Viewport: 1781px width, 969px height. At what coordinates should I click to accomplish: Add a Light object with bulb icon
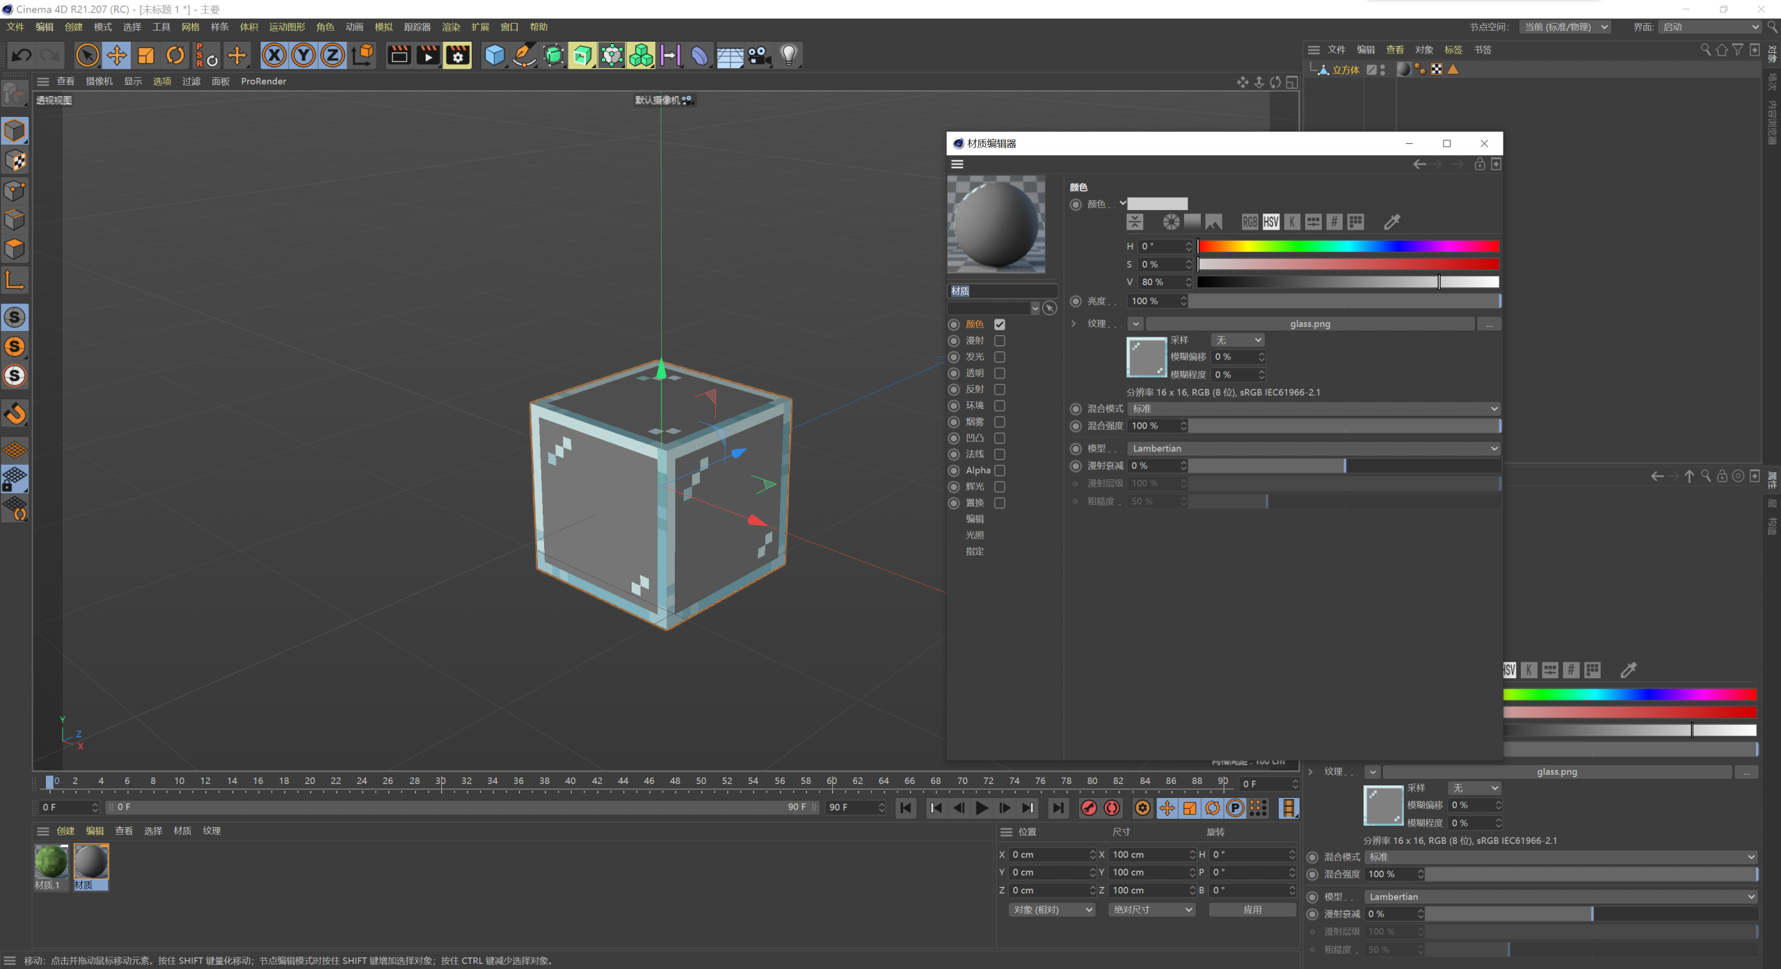788,56
